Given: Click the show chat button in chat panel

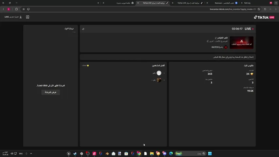Looking at the screenshot, I should tap(50, 92).
